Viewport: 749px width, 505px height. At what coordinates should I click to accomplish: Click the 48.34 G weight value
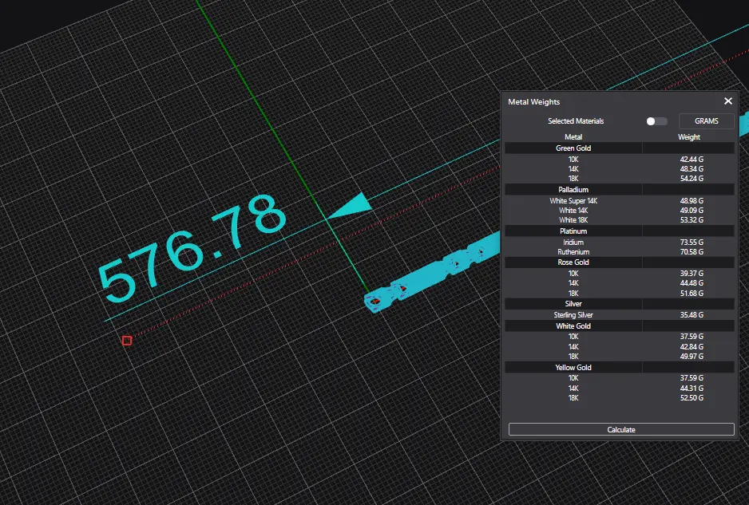click(x=692, y=169)
